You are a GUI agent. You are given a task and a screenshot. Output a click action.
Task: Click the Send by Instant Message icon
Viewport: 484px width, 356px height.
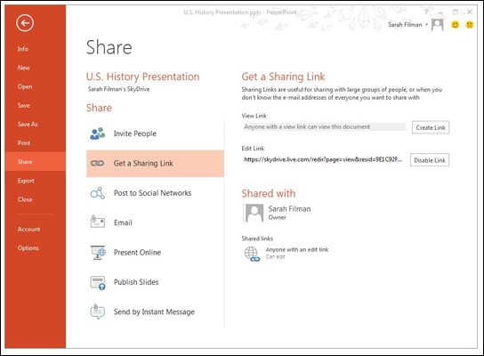pyautogui.click(x=98, y=311)
